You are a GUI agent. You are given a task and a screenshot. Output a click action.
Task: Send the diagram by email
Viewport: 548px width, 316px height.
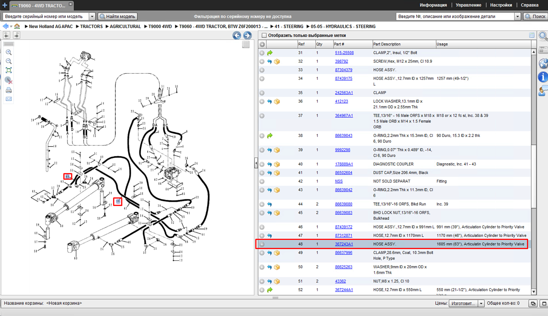tap(9, 99)
